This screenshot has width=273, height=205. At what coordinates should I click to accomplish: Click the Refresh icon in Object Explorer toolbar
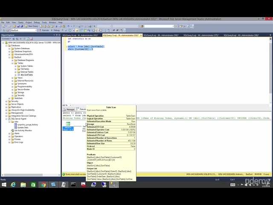tap(28, 39)
